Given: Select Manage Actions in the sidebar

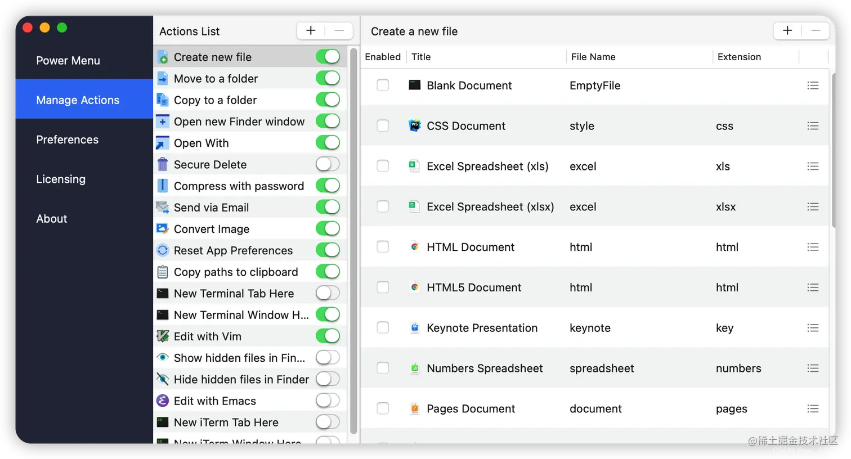Looking at the screenshot, I should 84,100.
